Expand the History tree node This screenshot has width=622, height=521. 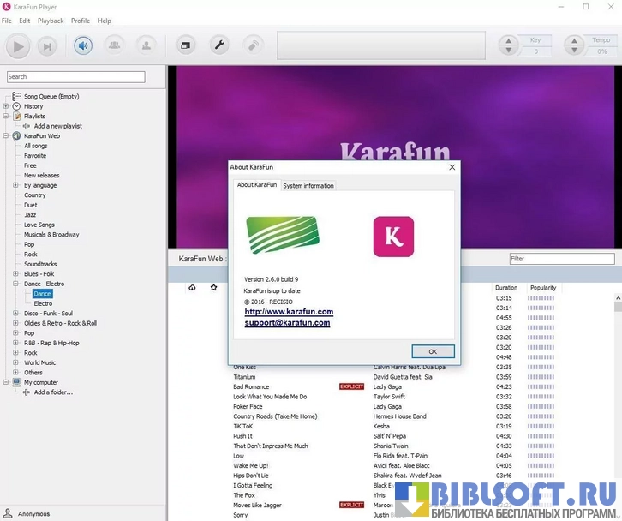click(6, 106)
